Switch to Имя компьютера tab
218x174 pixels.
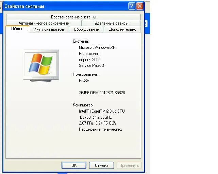click(49, 29)
